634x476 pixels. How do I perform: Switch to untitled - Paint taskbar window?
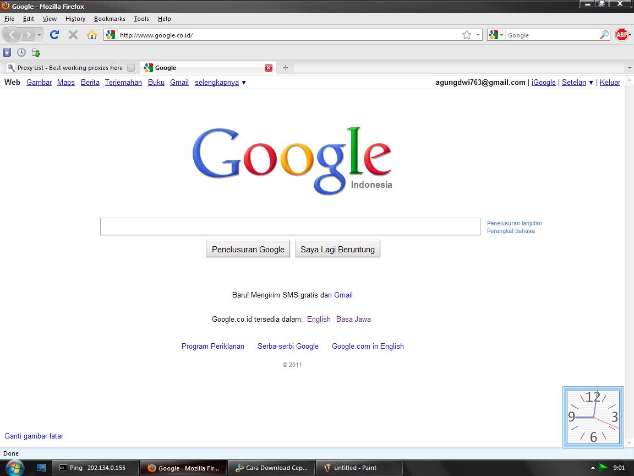click(359, 468)
